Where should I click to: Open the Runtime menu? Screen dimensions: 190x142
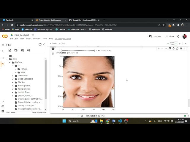point(37,39)
